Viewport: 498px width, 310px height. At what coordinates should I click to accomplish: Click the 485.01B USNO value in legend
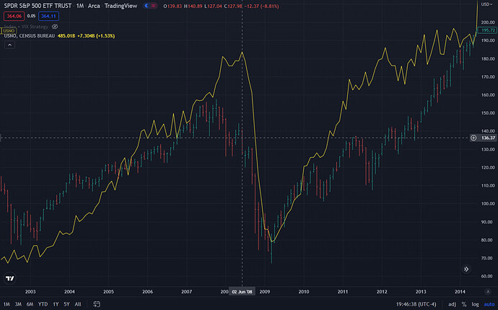pyautogui.click(x=66, y=36)
